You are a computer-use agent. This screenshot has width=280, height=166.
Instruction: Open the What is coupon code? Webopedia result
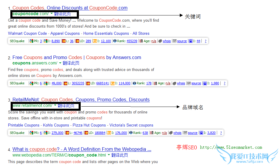click(x=82, y=149)
